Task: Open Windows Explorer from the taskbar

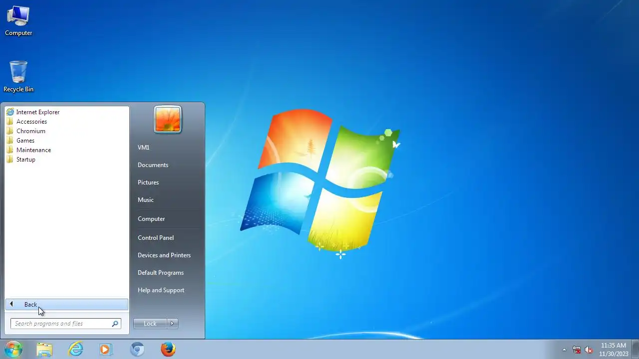Action: 44,350
